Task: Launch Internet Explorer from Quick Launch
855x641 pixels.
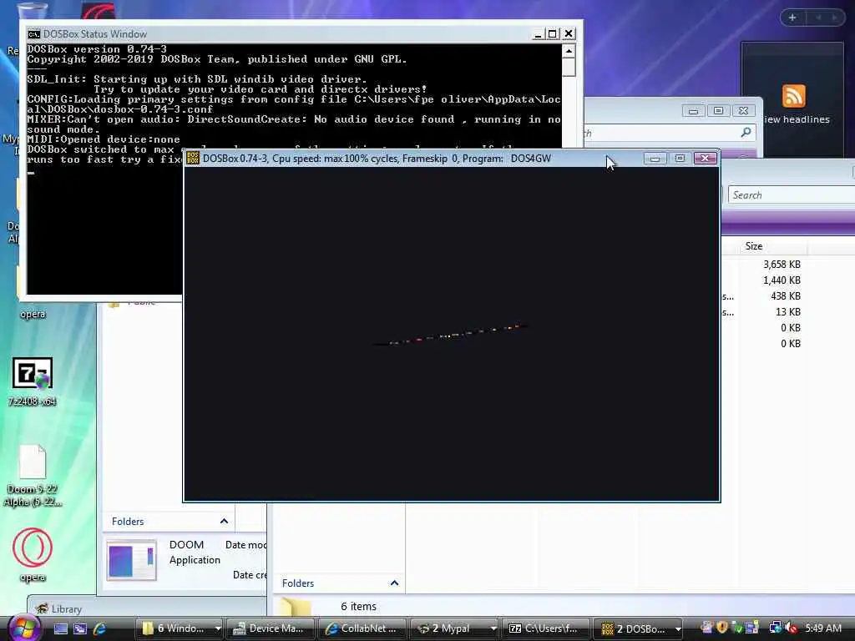Action: click(x=100, y=628)
